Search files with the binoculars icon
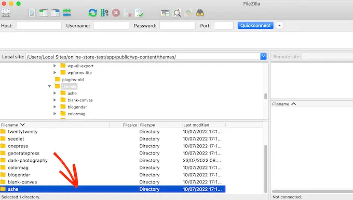Screen dimensions: 353x200 click(x=200, y=13)
